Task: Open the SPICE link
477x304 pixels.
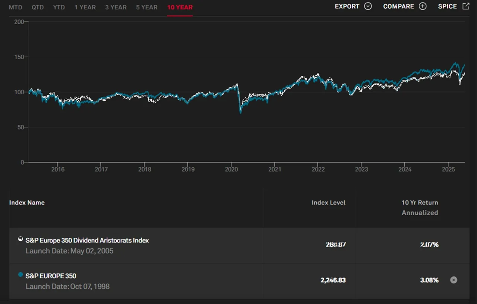Action: pos(454,6)
